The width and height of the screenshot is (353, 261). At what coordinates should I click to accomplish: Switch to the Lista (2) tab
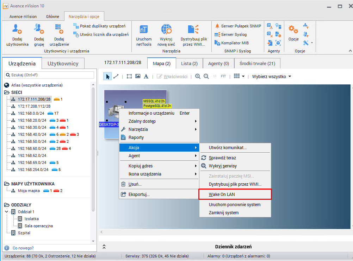pos(189,63)
